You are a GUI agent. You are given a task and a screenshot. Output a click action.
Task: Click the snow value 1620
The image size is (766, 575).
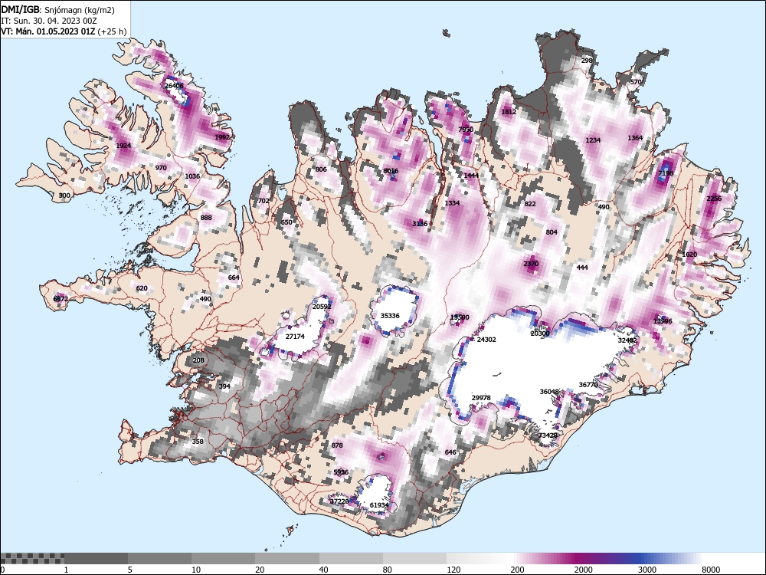pyautogui.click(x=689, y=255)
